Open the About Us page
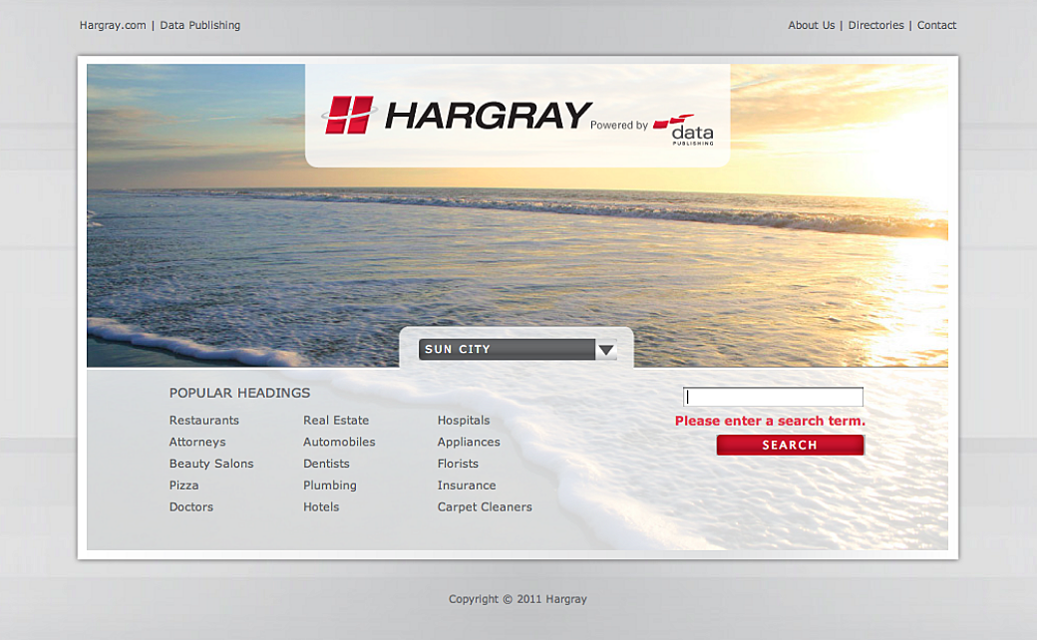Viewport: 1037px width, 640px height. 811,26
